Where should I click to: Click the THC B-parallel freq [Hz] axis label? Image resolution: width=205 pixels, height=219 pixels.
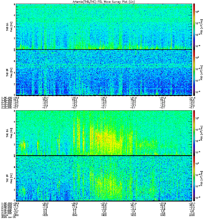point(11,178)
